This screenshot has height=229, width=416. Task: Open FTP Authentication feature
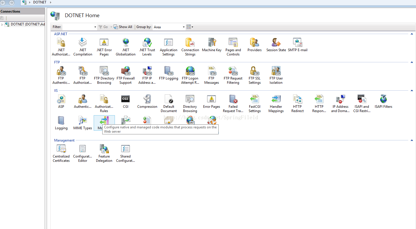coord(61,75)
